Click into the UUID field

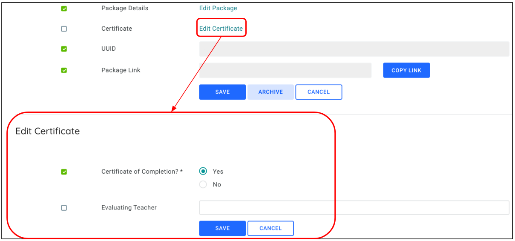coord(354,49)
